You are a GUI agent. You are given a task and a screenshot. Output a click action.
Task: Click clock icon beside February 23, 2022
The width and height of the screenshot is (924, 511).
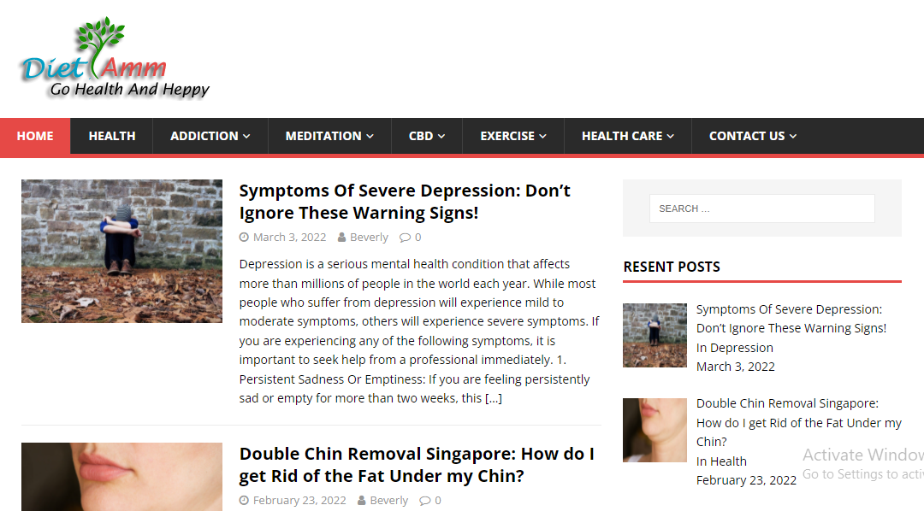point(244,501)
